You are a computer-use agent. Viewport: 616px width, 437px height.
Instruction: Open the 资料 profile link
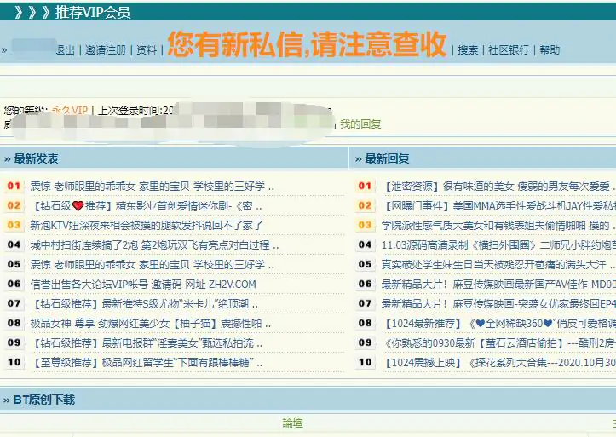point(147,50)
